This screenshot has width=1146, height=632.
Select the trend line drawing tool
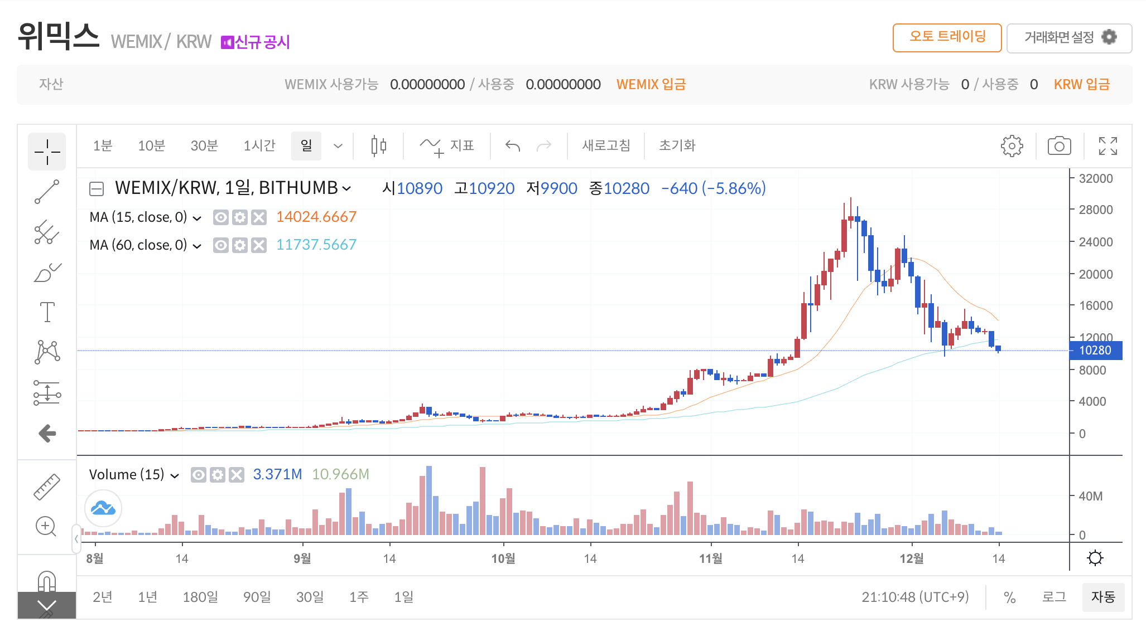(47, 192)
